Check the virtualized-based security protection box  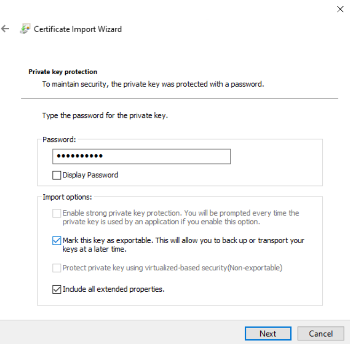pyautogui.click(x=57, y=268)
